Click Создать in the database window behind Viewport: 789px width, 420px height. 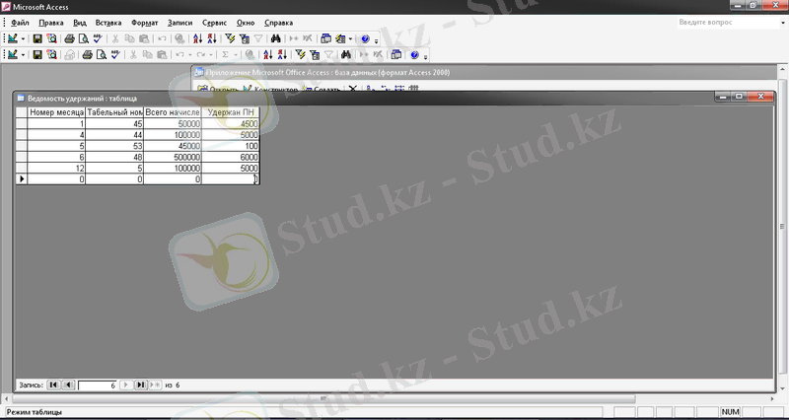(323, 90)
